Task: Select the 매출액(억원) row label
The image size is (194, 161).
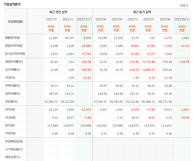Action: pyautogui.click(x=13, y=38)
